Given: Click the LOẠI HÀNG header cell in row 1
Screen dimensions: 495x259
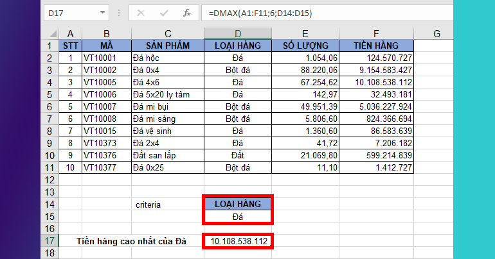Looking at the screenshot, I should coord(238,46).
